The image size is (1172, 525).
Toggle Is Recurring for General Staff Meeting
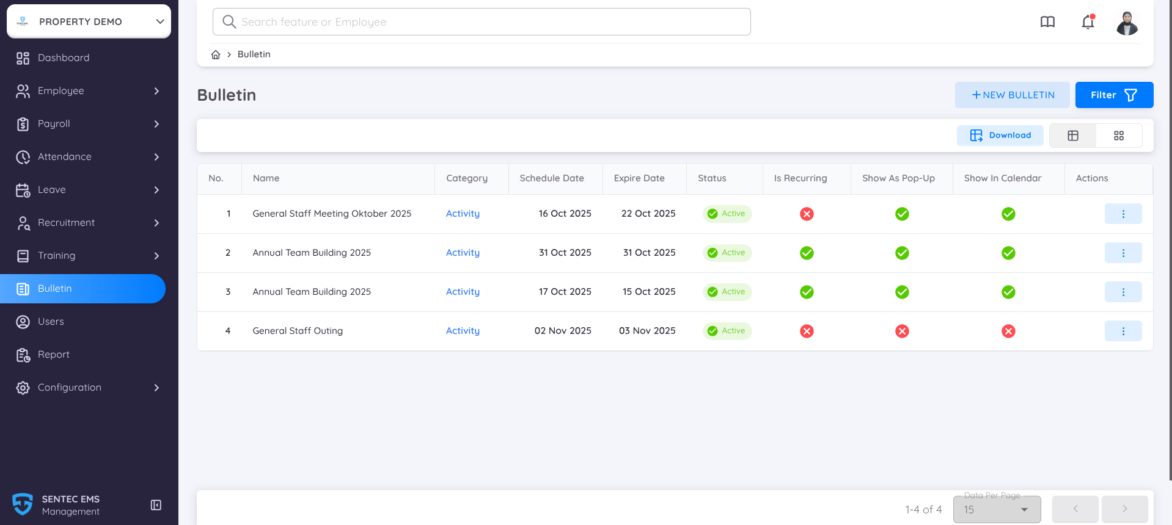[x=807, y=214]
